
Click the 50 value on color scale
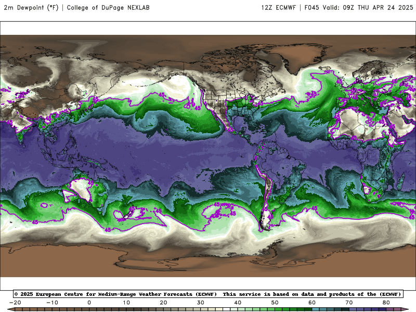(x=275, y=303)
